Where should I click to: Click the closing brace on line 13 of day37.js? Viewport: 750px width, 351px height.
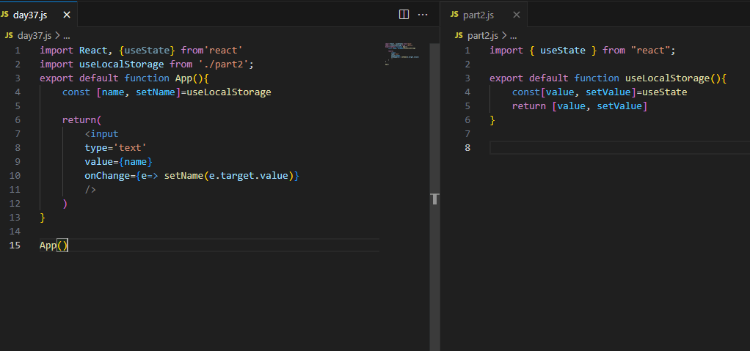pyautogui.click(x=43, y=218)
